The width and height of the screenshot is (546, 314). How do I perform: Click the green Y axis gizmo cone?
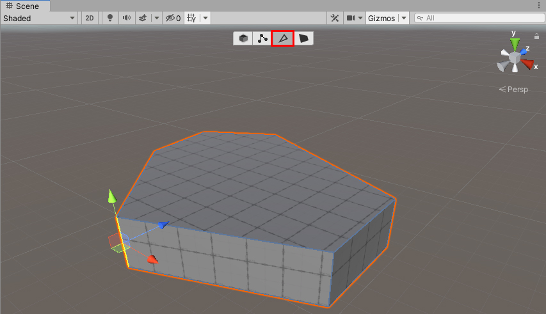[515, 43]
